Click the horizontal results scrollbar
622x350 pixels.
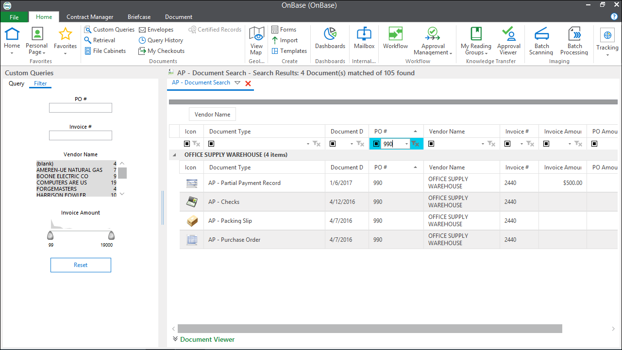(x=370, y=329)
